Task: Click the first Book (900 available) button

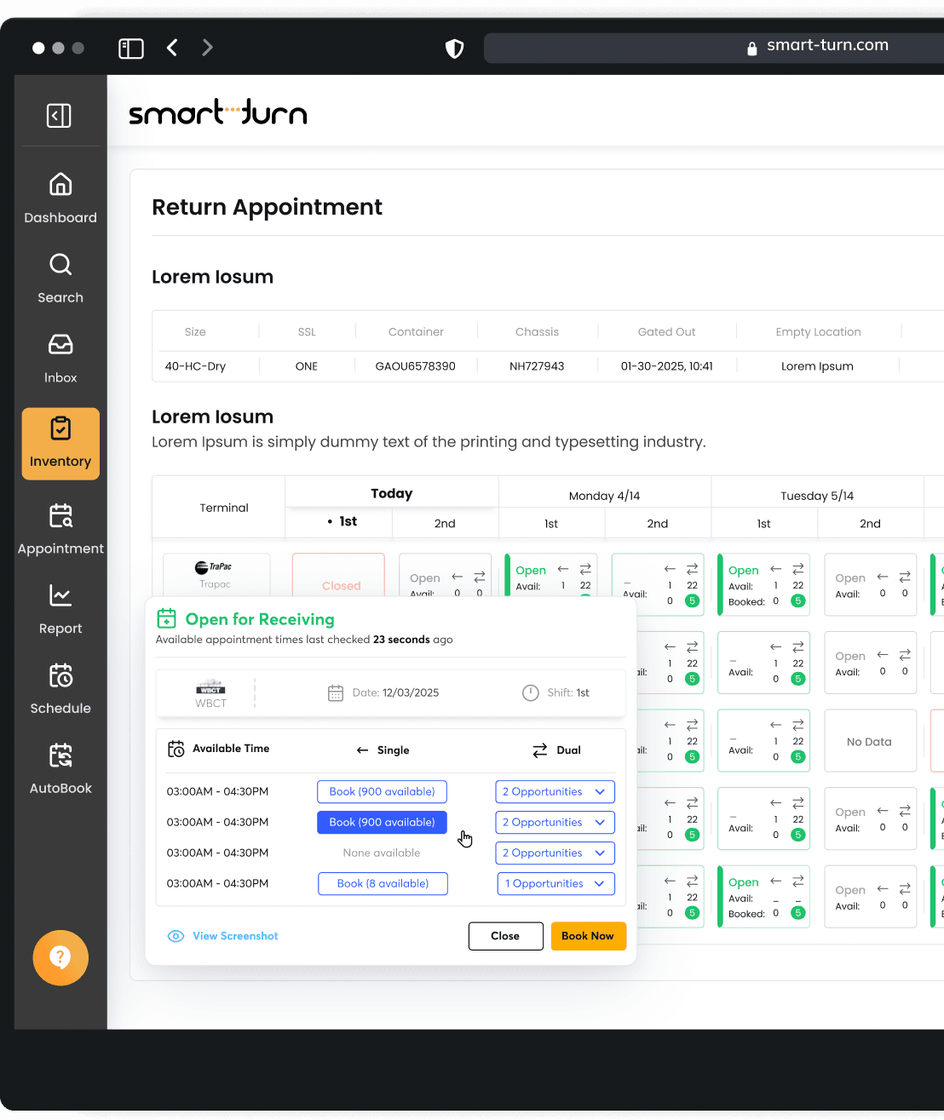Action: [x=382, y=792]
